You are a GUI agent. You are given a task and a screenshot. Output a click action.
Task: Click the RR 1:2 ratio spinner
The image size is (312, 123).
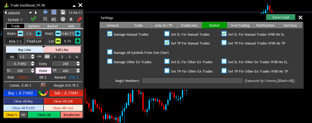point(26,56)
